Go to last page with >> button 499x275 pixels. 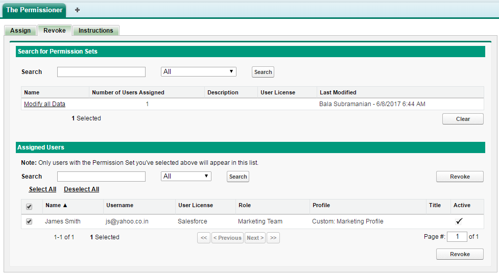coord(273,238)
